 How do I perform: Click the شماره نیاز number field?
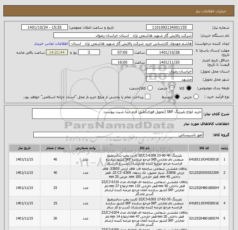click(169, 27)
